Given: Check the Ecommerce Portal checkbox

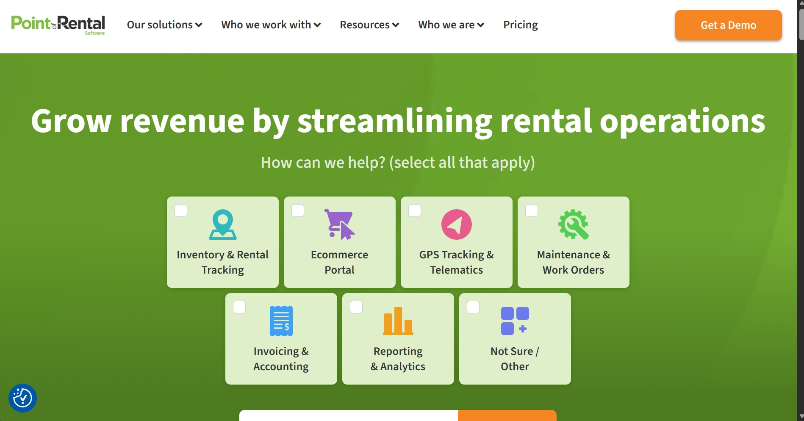Looking at the screenshot, I should pyautogui.click(x=298, y=210).
